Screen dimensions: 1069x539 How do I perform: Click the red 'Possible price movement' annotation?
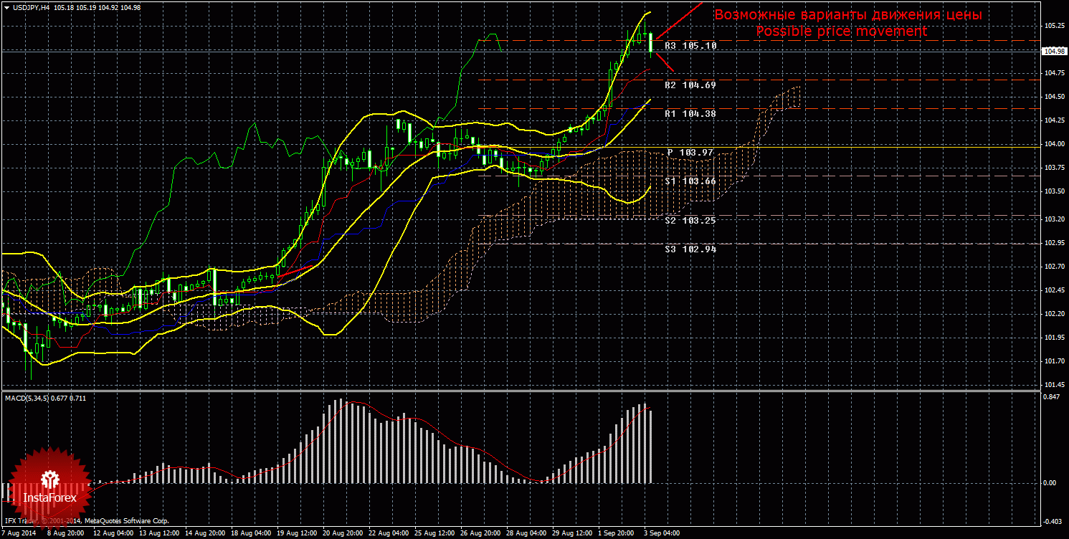pyautogui.click(x=842, y=32)
